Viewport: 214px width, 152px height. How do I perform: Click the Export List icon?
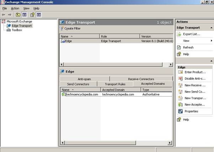pyautogui.click(x=179, y=34)
